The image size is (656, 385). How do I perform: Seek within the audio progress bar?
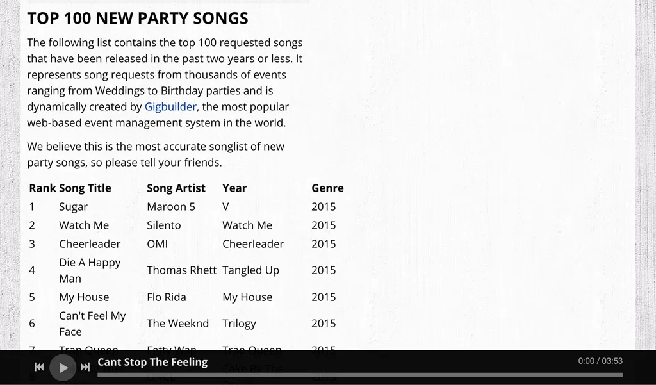(x=360, y=375)
